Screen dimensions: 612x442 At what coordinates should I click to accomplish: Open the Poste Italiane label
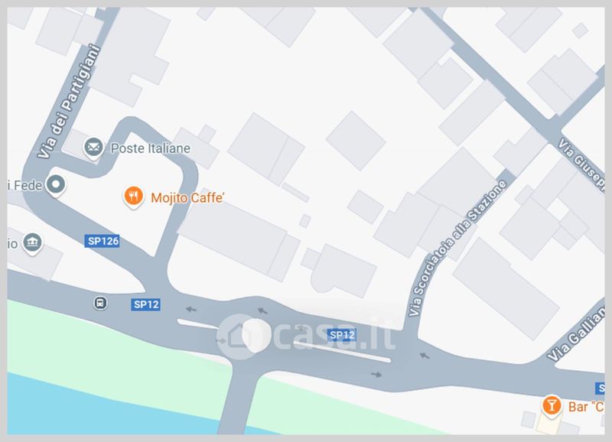tap(151, 148)
